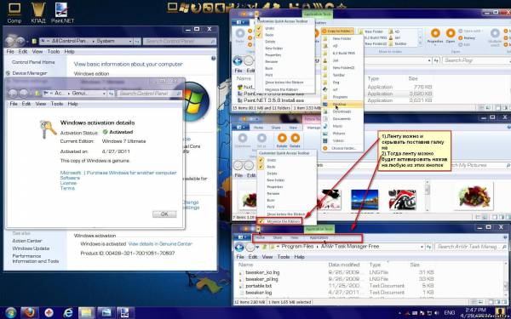Viewport: 511px width, 319px height.
Task: Click History in the top Explorer ribbon
Action: click(467, 37)
